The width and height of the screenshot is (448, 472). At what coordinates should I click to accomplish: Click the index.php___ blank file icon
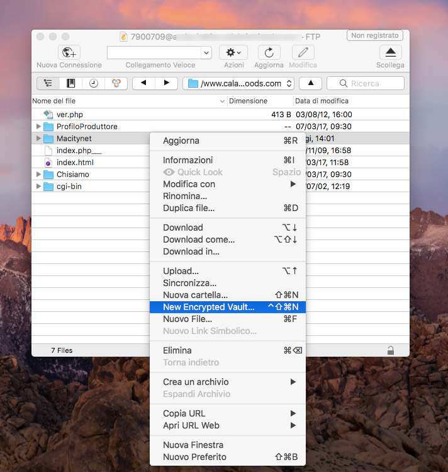point(48,151)
